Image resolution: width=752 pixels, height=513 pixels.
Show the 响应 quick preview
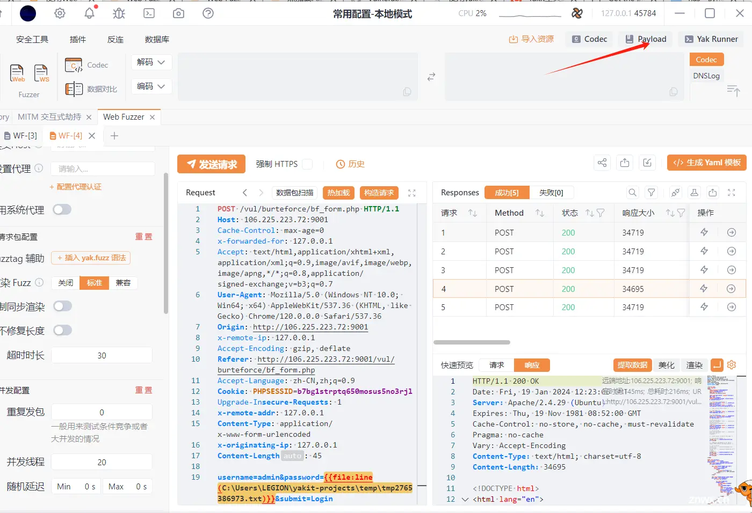click(x=532, y=365)
